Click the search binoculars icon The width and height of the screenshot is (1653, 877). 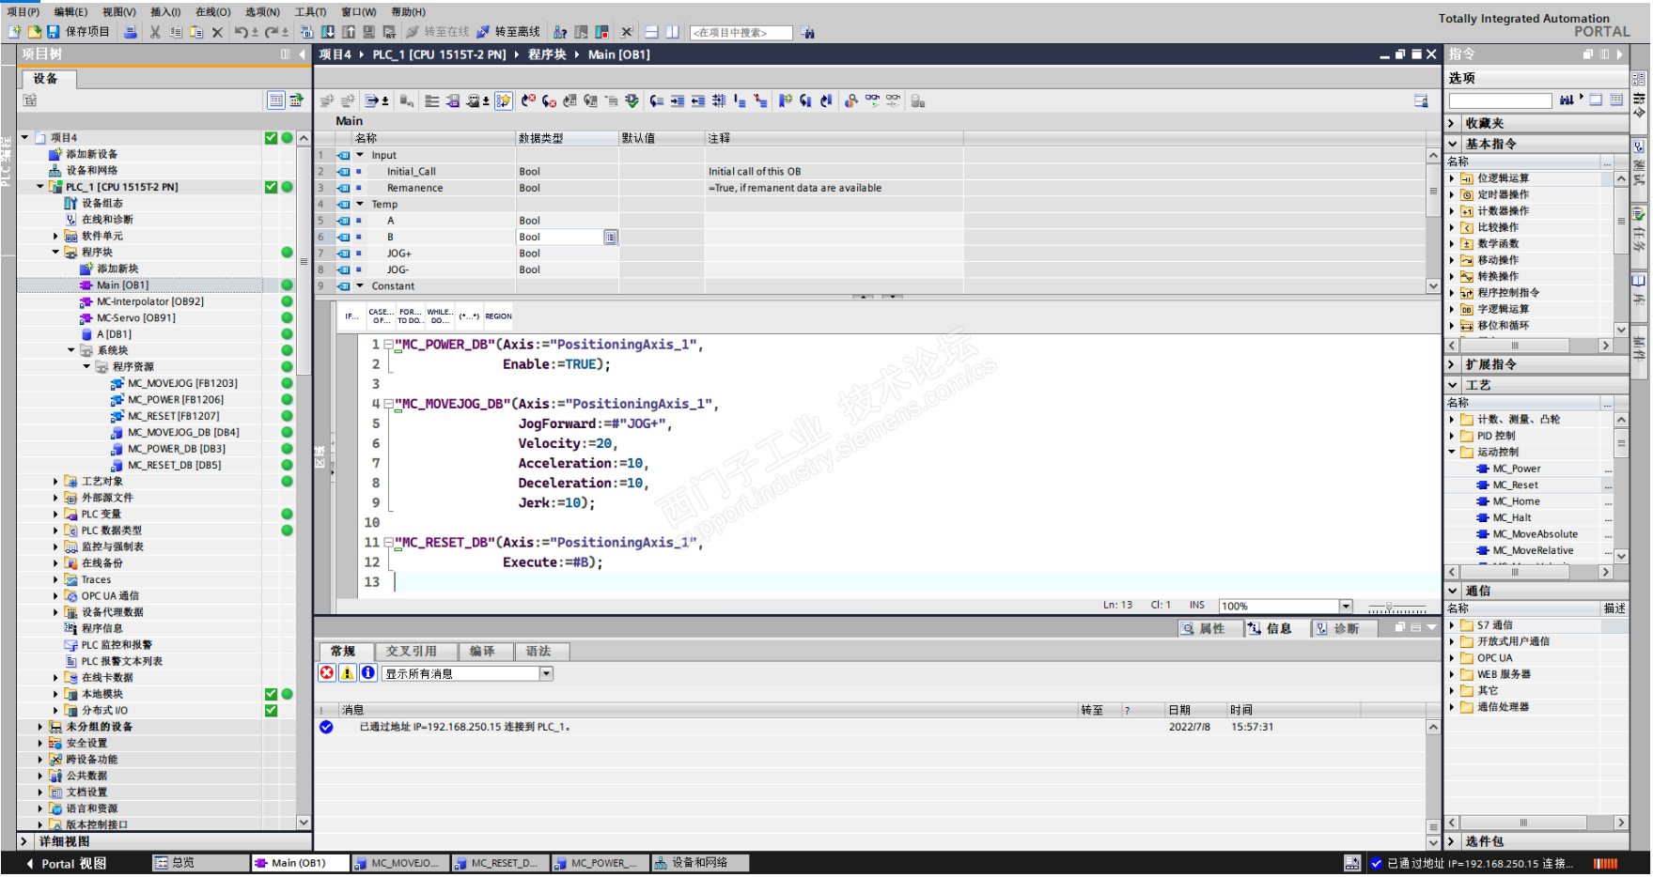808,33
